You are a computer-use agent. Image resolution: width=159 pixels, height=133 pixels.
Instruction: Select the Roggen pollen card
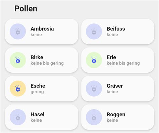coord(118,117)
